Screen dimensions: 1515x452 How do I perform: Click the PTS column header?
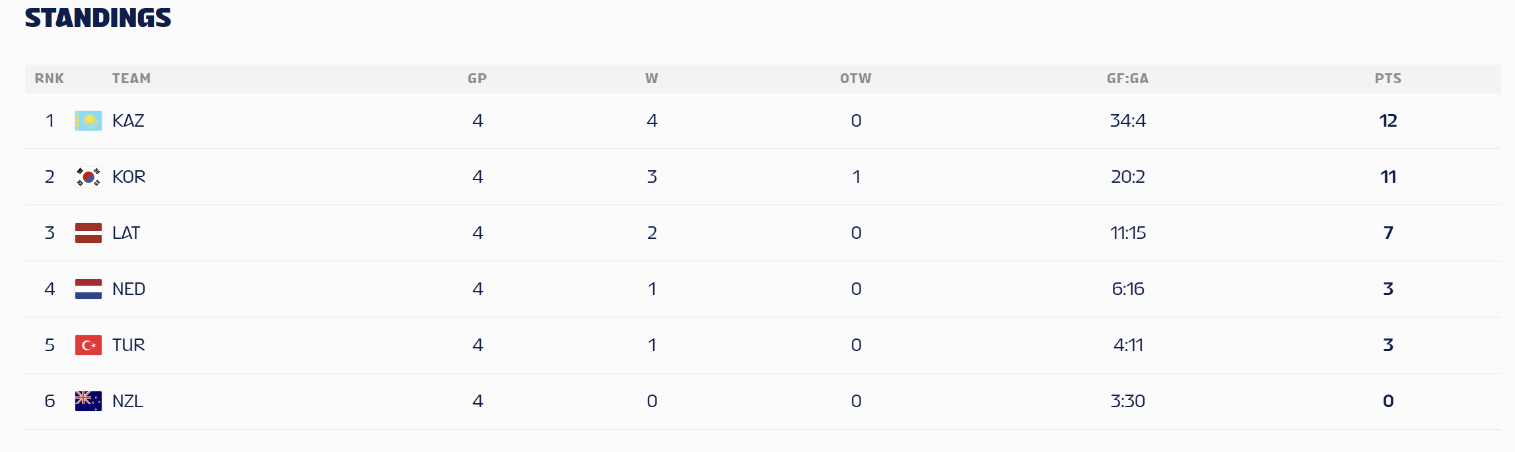point(1388,79)
